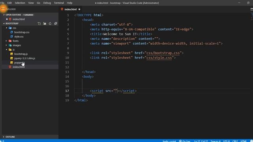
Task: Click the js folder icon
Action: pos(10,50)
